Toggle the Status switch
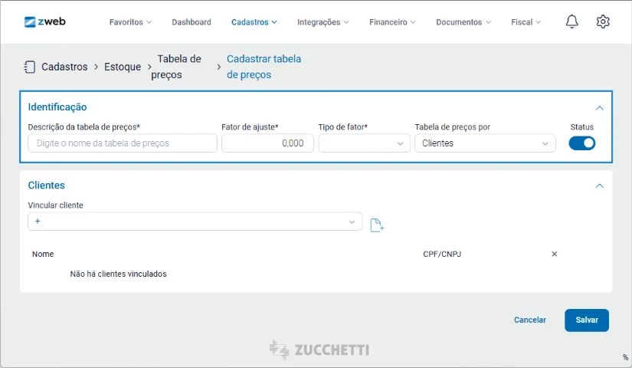The height and width of the screenshot is (368, 632). 581,143
